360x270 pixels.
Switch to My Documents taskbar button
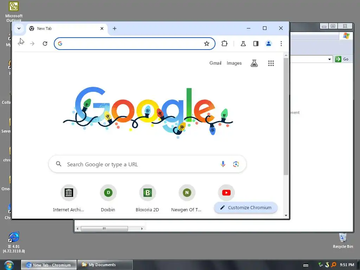(105, 265)
